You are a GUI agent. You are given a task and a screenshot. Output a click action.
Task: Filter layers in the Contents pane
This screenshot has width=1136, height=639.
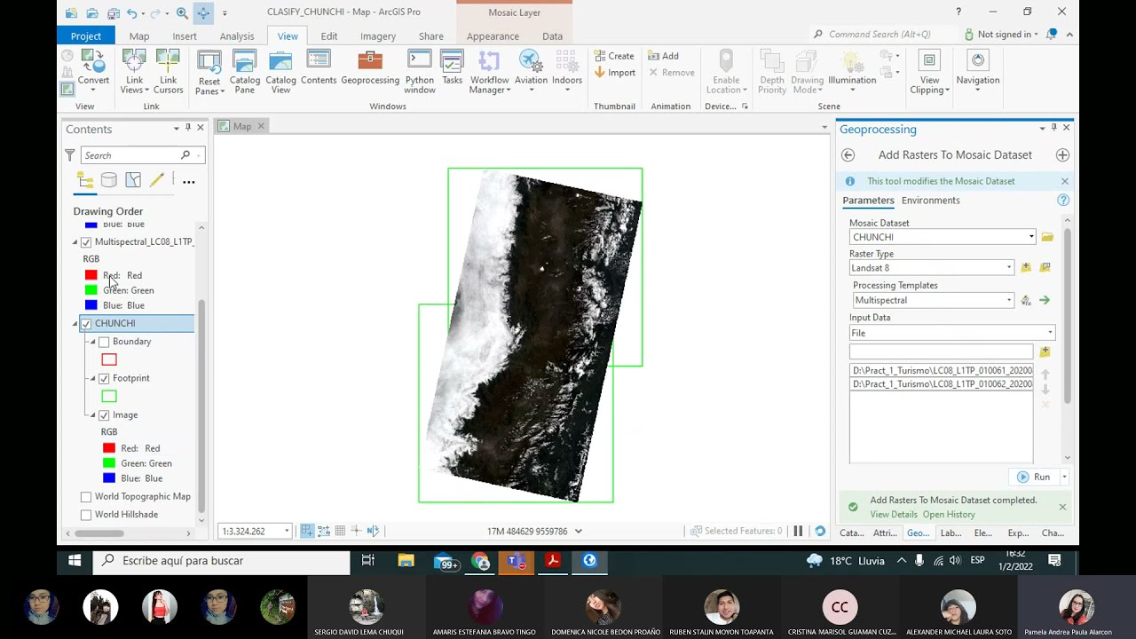click(x=70, y=155)
